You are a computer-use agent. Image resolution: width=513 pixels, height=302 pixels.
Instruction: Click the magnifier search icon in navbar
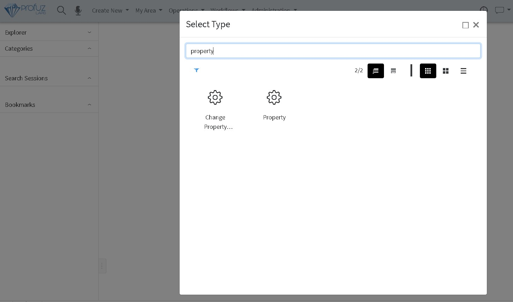[61, 10]
